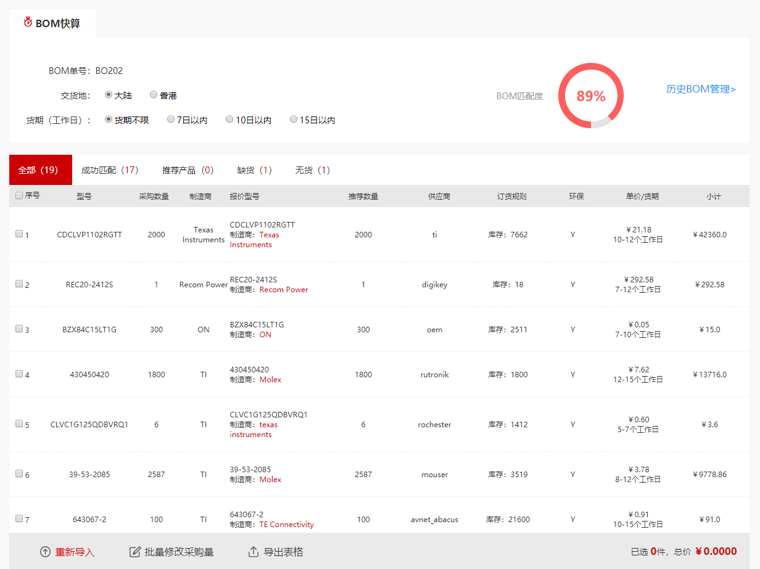This screenshot has width=760, height=569.
Task: Switch to the 成功匹配 (17) tab
Action: [110, 170]
